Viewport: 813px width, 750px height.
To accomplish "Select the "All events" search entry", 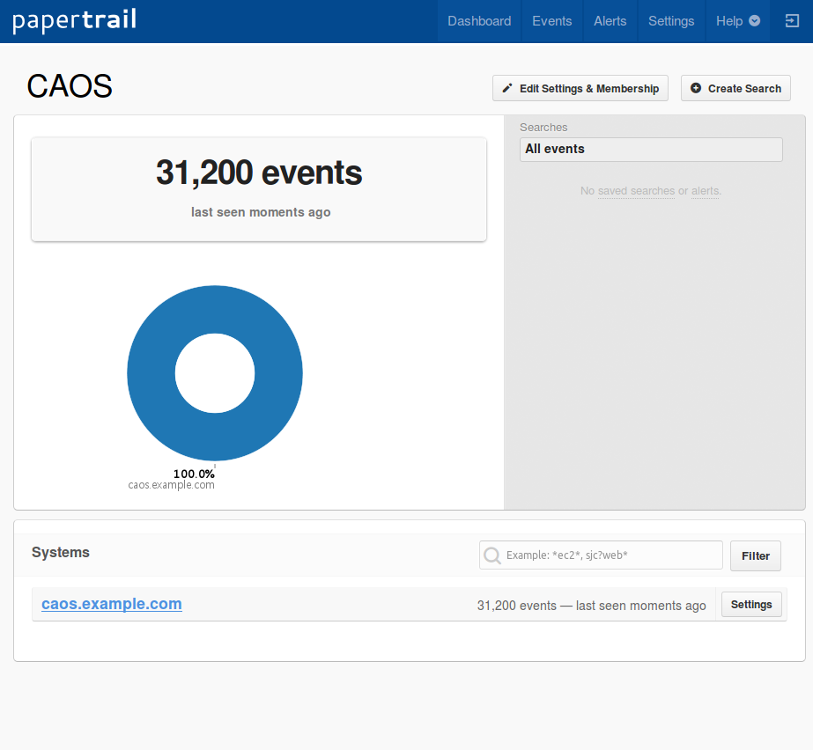I will (650, 150).
